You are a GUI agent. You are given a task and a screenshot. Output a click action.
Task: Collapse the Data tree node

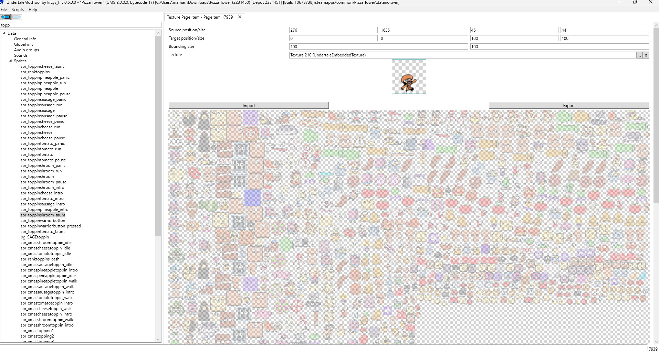tap(4, 33)
